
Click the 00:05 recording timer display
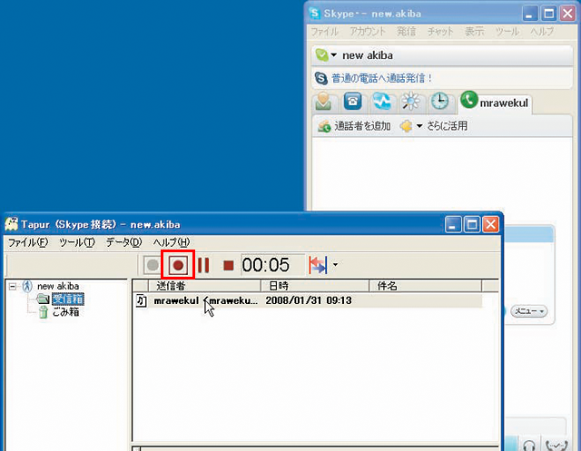pyautogui.click(x=272, y=265)
